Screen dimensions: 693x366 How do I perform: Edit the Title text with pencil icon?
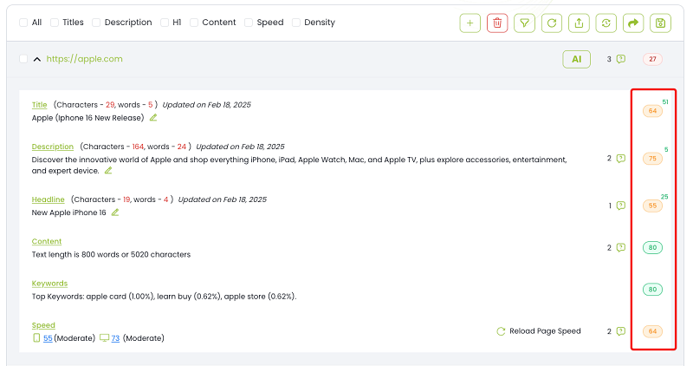tap(153, 118)
